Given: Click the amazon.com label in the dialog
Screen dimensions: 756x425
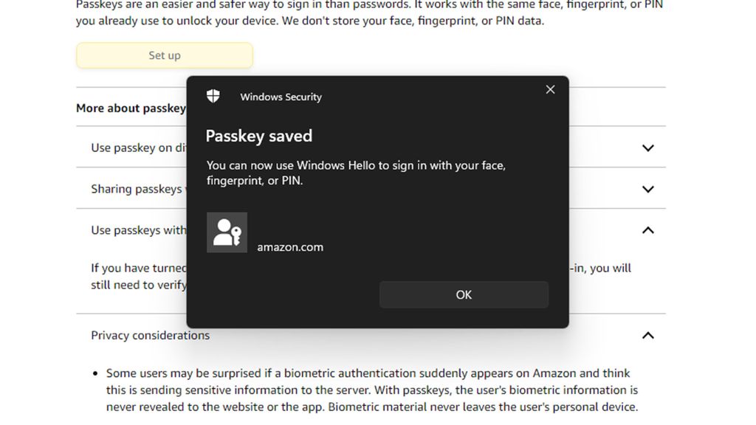Looking at the screenshot, I should [x=290, y=247].
